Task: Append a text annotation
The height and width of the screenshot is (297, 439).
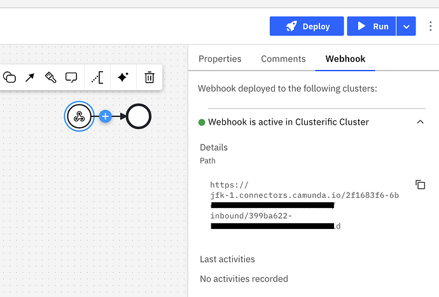Action: tap(97, 77)
